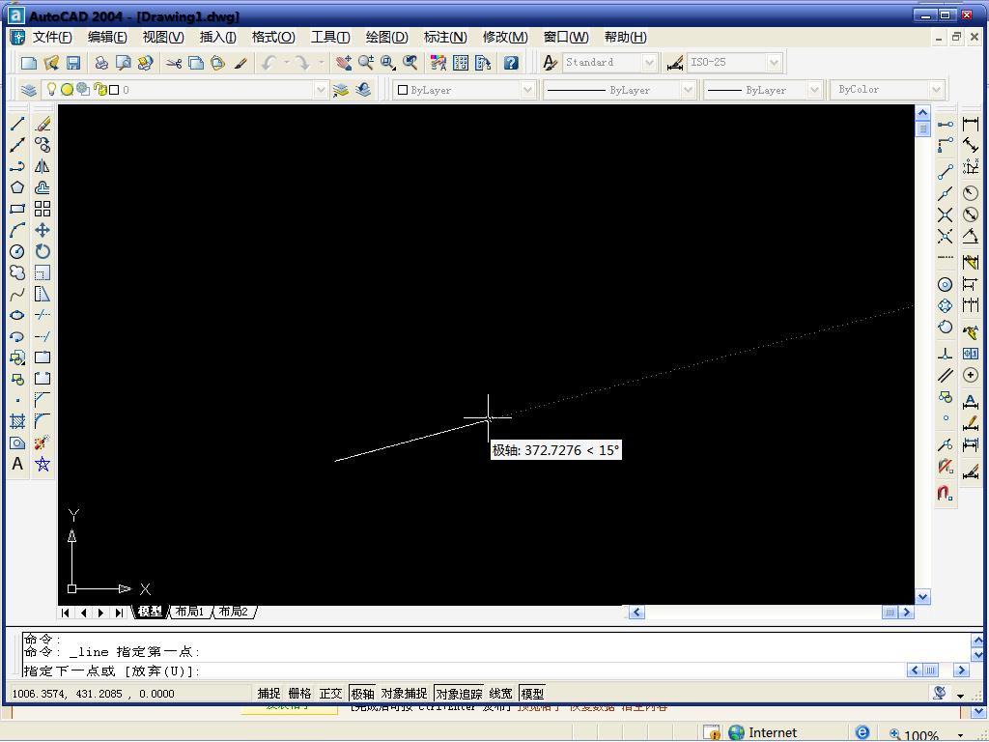This screenshot has height=742, width=989.
Task: Select the Spline draw tool
Action: point(17,294)
